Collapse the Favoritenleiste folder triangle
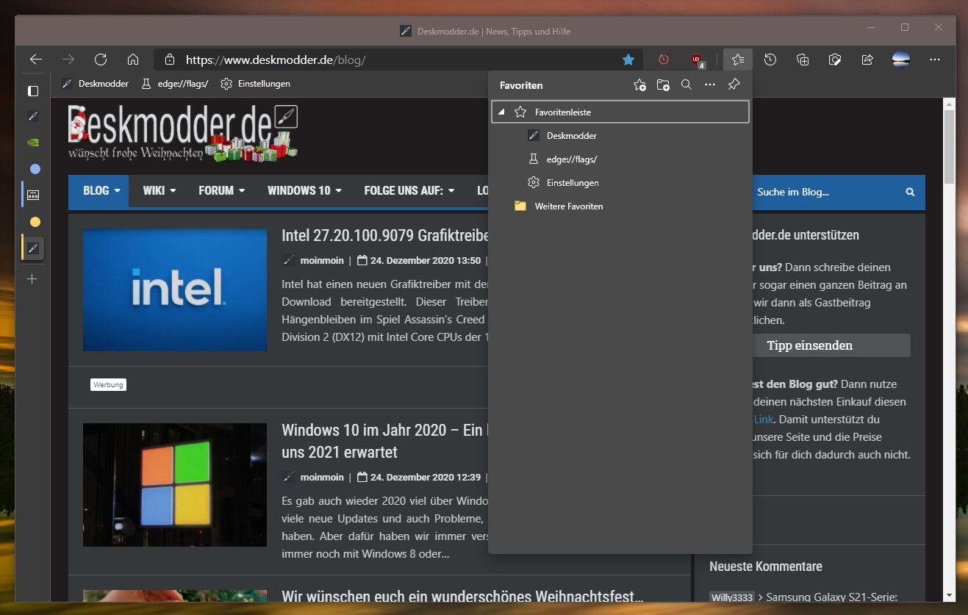 coord(501,112)
